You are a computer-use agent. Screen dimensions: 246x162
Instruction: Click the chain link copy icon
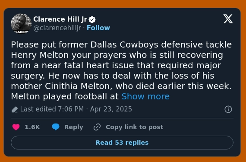pyautogui.click(x=97, y=127)
